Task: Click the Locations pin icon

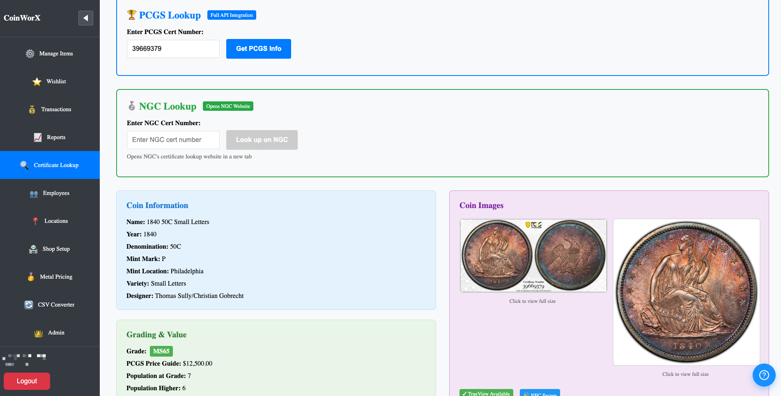Action: pos(35,221)
